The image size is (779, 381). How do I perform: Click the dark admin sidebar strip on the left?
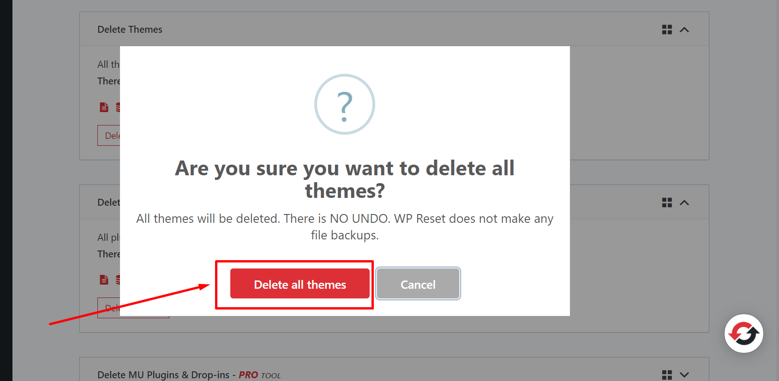[6, 185]
